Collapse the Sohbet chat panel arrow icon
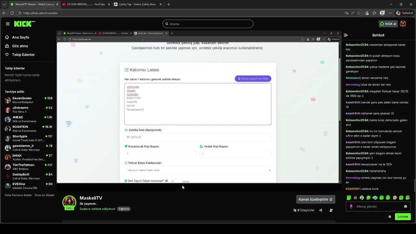 point(346,35)
